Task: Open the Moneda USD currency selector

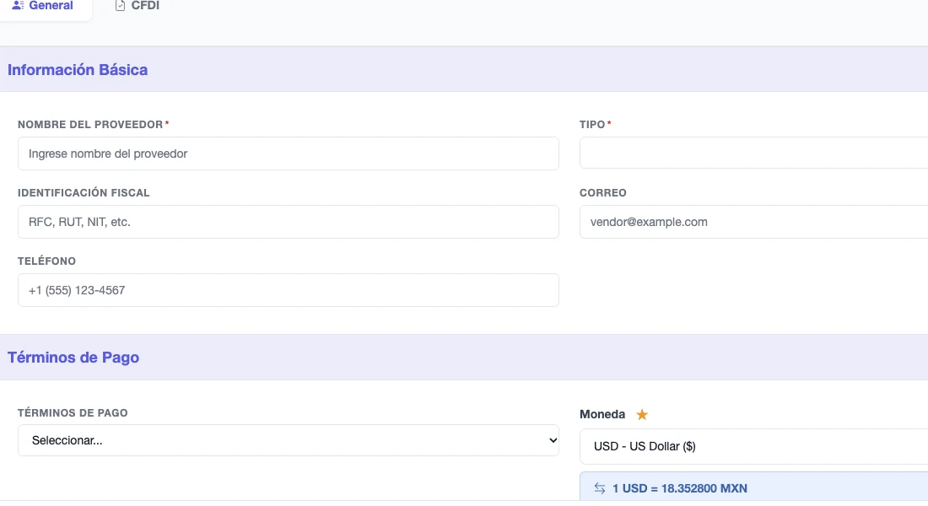Action: click(753, 446)
